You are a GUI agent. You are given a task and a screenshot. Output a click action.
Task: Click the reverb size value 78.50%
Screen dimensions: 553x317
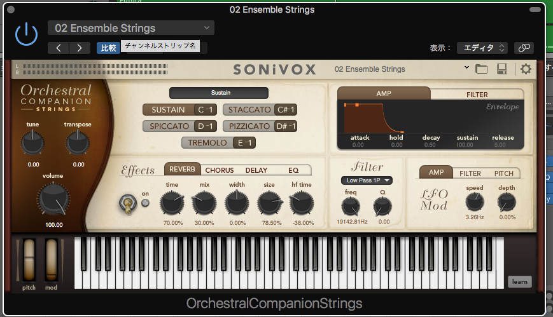coord(272,223)
